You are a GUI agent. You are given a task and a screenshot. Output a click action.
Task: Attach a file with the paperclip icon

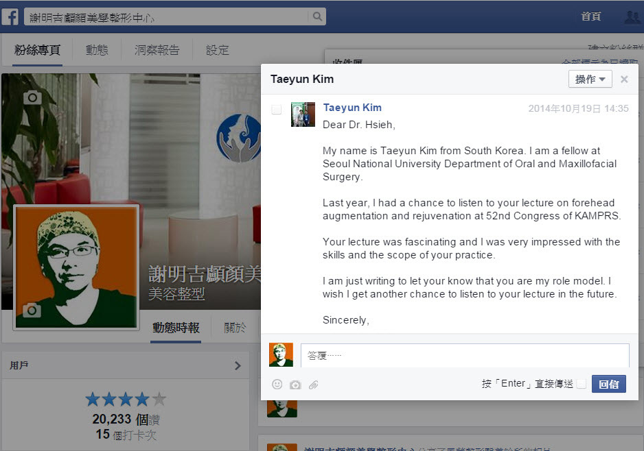[x=313, y=385]
